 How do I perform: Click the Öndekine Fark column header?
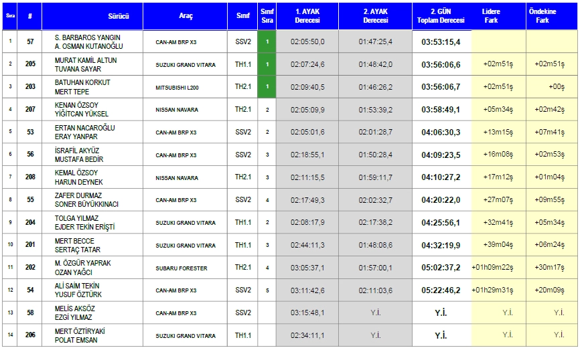(x=551, y=15)
